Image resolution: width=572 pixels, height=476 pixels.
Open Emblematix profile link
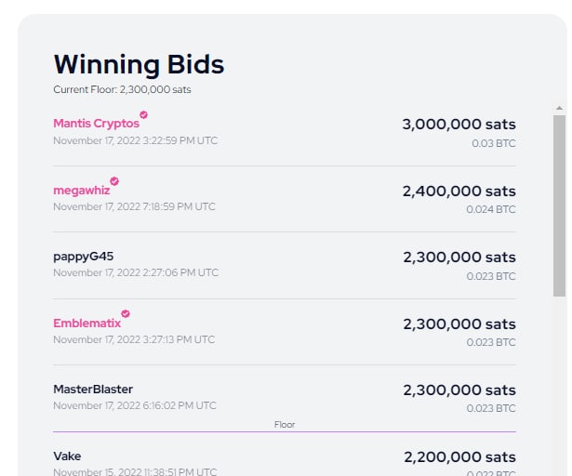(x=86, y=324)
